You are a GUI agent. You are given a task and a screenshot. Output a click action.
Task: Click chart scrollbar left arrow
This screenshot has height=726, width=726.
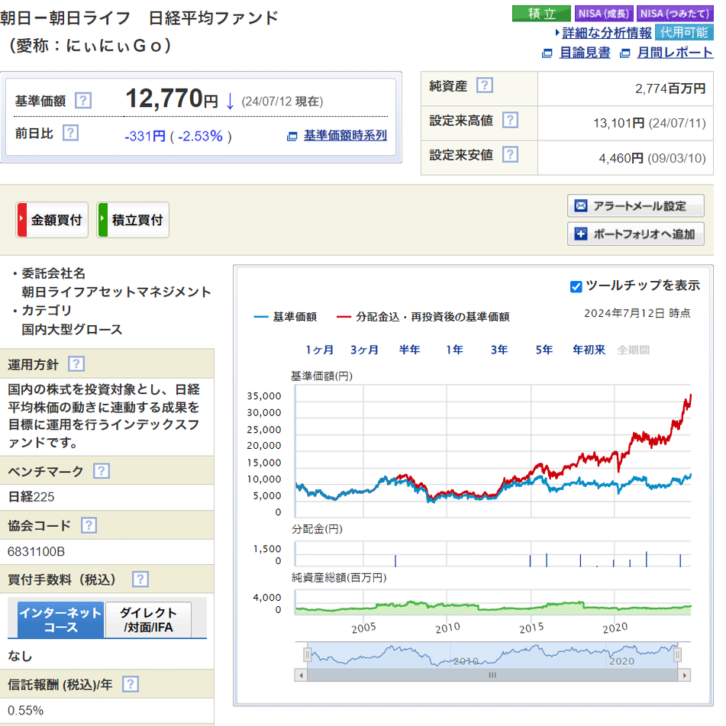tap(301, 675)
